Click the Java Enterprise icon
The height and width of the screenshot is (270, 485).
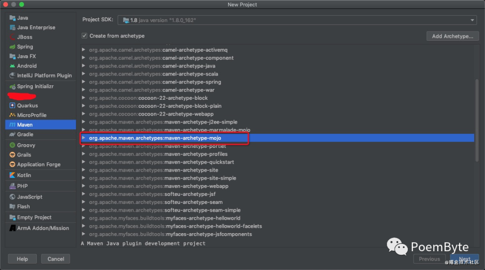(13, 27)
